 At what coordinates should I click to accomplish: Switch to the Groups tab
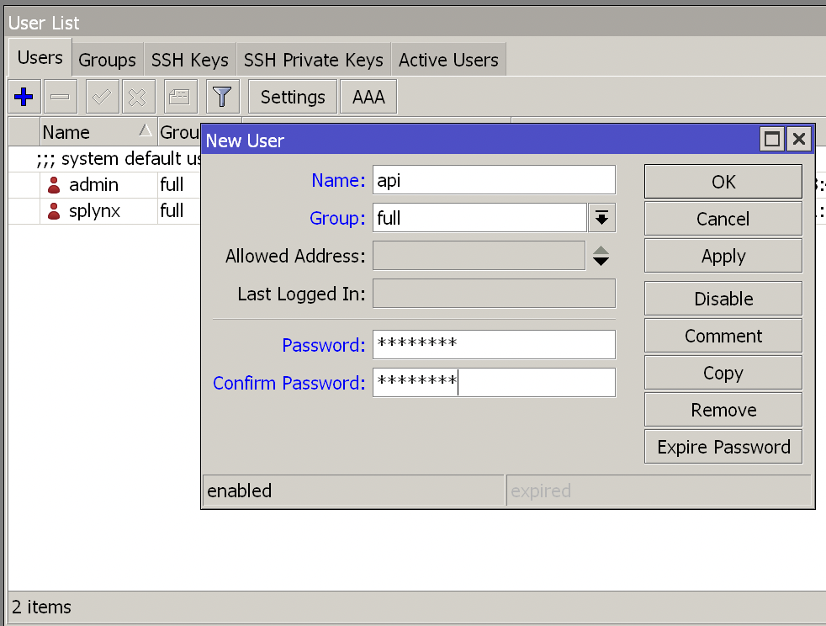[107, 60]
